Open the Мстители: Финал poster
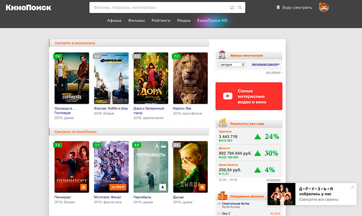The width and height of the screenshot is (362, 216). tap(111, 167)
